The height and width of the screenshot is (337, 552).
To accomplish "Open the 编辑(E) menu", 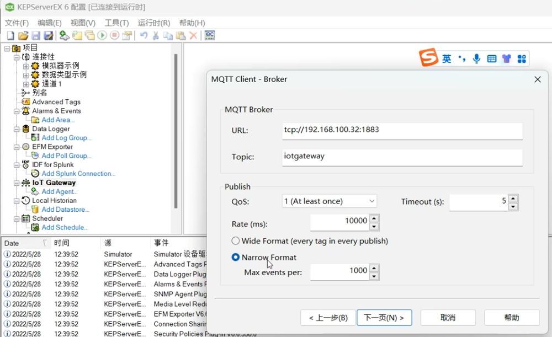I will click(50, 23).
